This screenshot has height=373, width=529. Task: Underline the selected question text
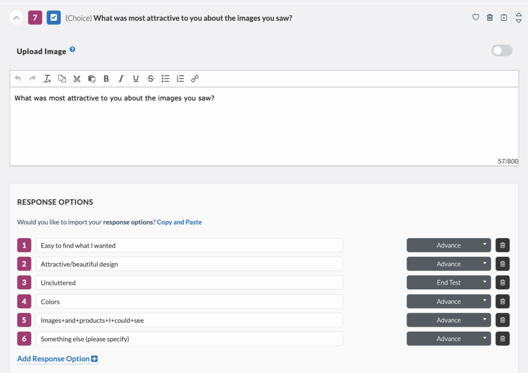pos(135,79)
